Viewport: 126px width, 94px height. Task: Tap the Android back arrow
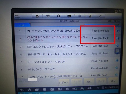(22, 90)
